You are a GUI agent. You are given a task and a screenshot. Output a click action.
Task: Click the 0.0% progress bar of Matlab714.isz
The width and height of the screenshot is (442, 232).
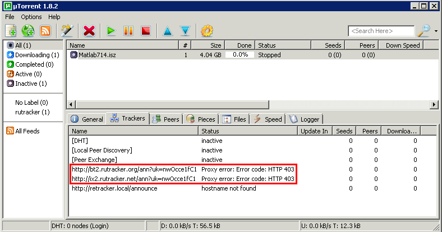(x=240, y=55)
